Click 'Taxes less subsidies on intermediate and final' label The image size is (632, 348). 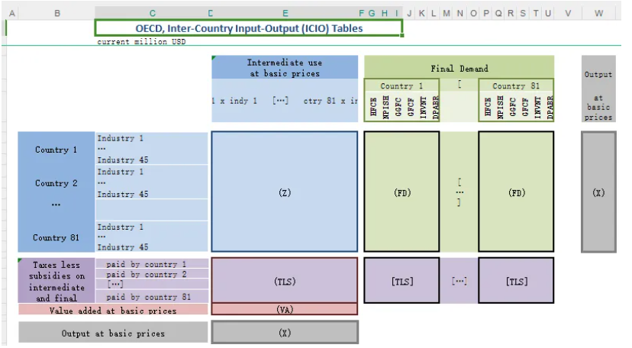[x=56, y=281]
